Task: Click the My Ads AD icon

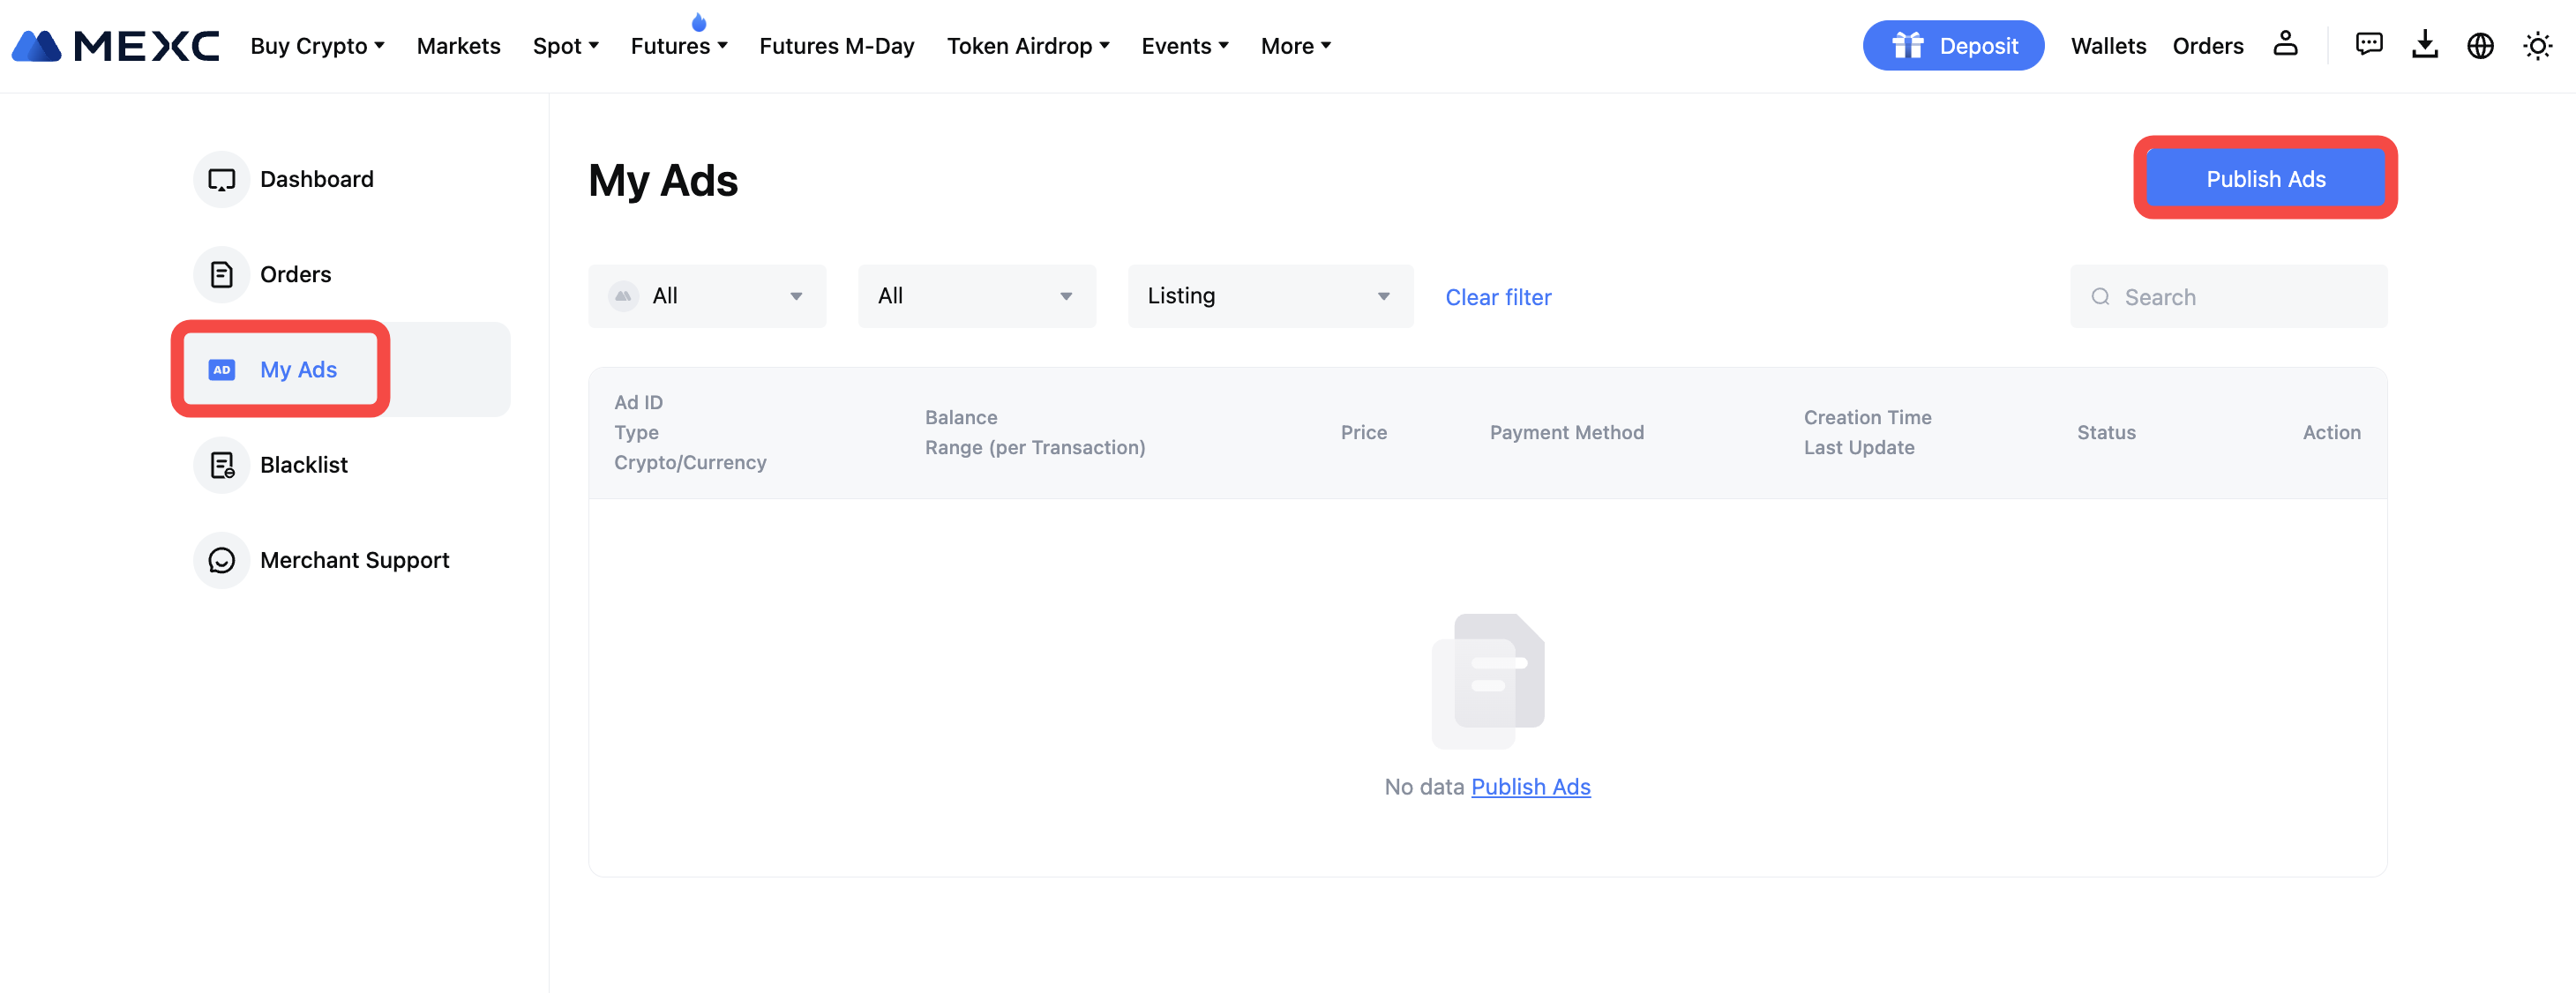Action: 221,370
